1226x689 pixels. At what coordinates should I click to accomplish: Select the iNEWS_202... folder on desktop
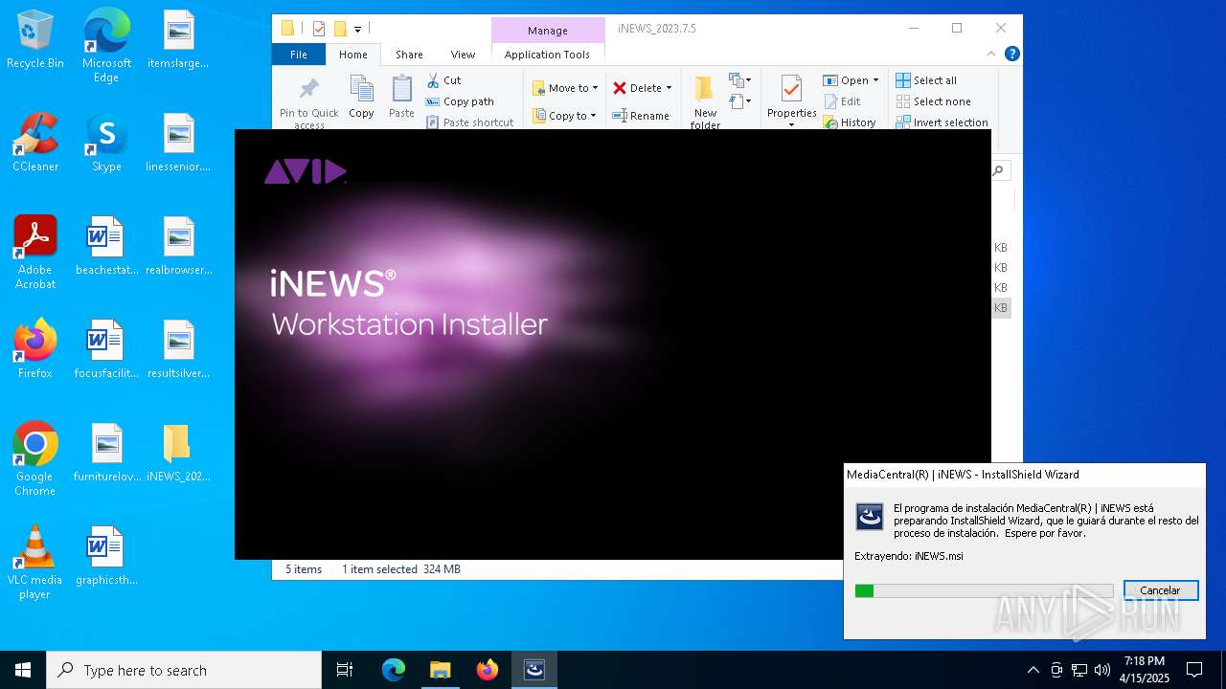[178, 453]
